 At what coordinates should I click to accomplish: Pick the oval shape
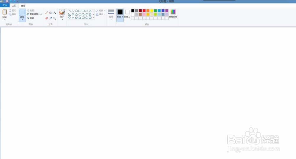[x=76, y=11]
